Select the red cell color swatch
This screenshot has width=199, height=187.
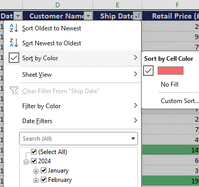(x=171, y=71)
